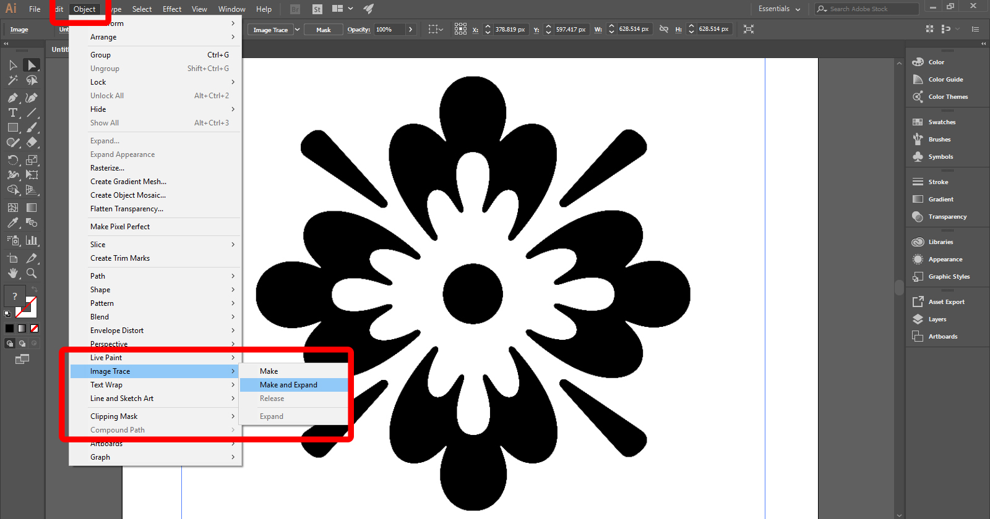Expand the Path submenu
The height and width of the screenshot is (519, 990).
pos(155,276)
